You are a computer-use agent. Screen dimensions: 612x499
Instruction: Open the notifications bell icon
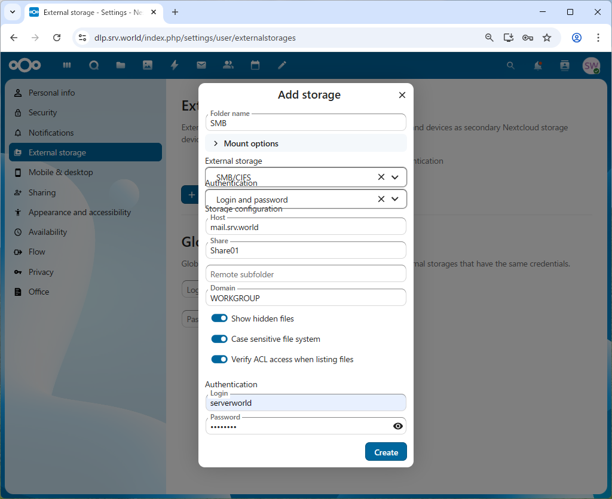(x=538, y=66)
